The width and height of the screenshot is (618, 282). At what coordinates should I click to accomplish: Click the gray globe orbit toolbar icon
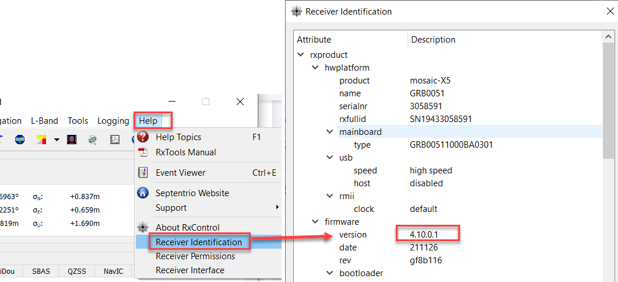[93, 139]
